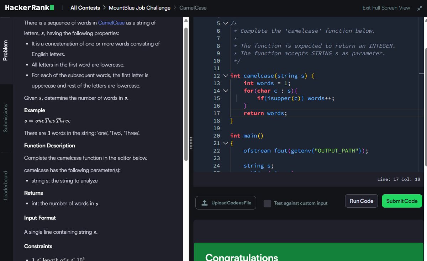Enable Test against custom input checkbox

pyautogui.click(x=268, y=203)
